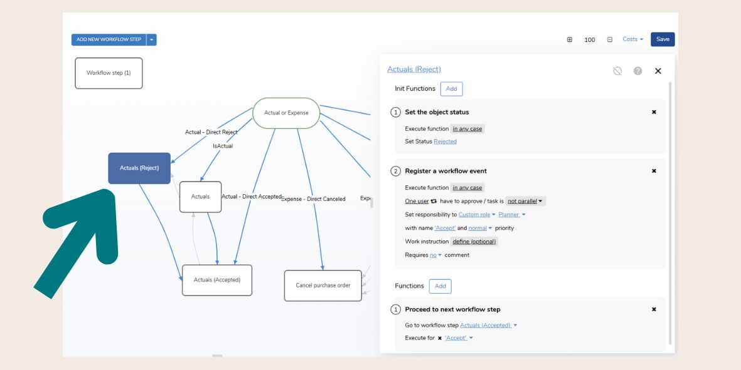Click the Save button
Image resolution: width=741 pixels, height=370 pixels.
(x=663, y=39)
